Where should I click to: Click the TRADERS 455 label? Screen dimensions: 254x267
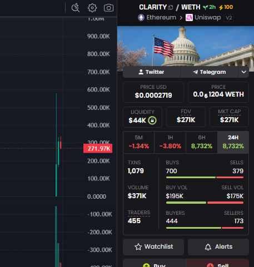139,213
